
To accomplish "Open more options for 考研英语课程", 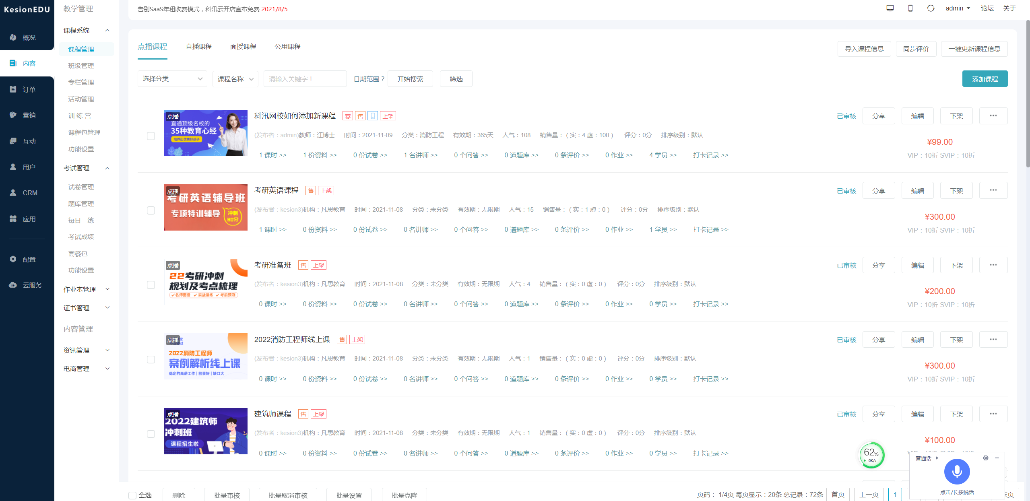I will (x=993, y=190).
